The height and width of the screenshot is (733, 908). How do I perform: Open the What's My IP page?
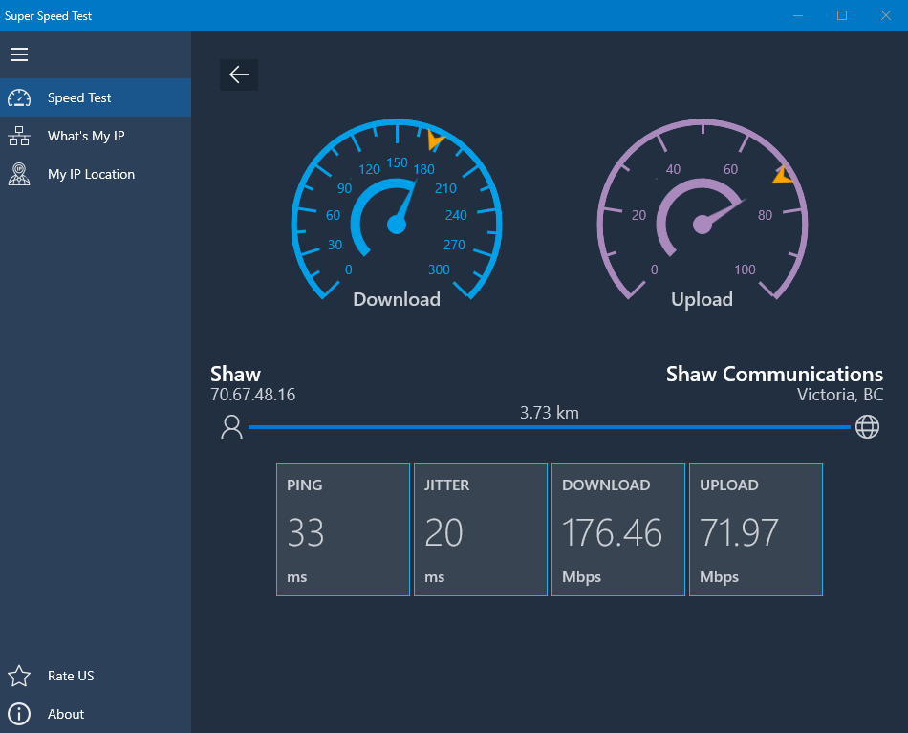pyautogui.click(x=86, y=136)
